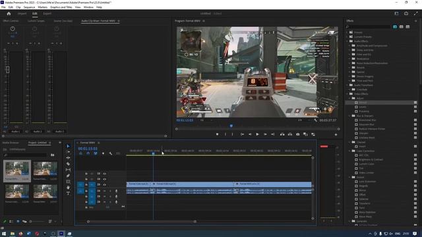Select the Gaussian Blur effect
This screenshot has width=422, height=237.
tap(367, 124)
